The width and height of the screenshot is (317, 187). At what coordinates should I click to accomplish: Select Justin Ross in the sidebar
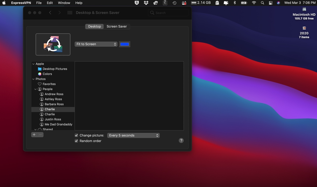click(53, 119)
